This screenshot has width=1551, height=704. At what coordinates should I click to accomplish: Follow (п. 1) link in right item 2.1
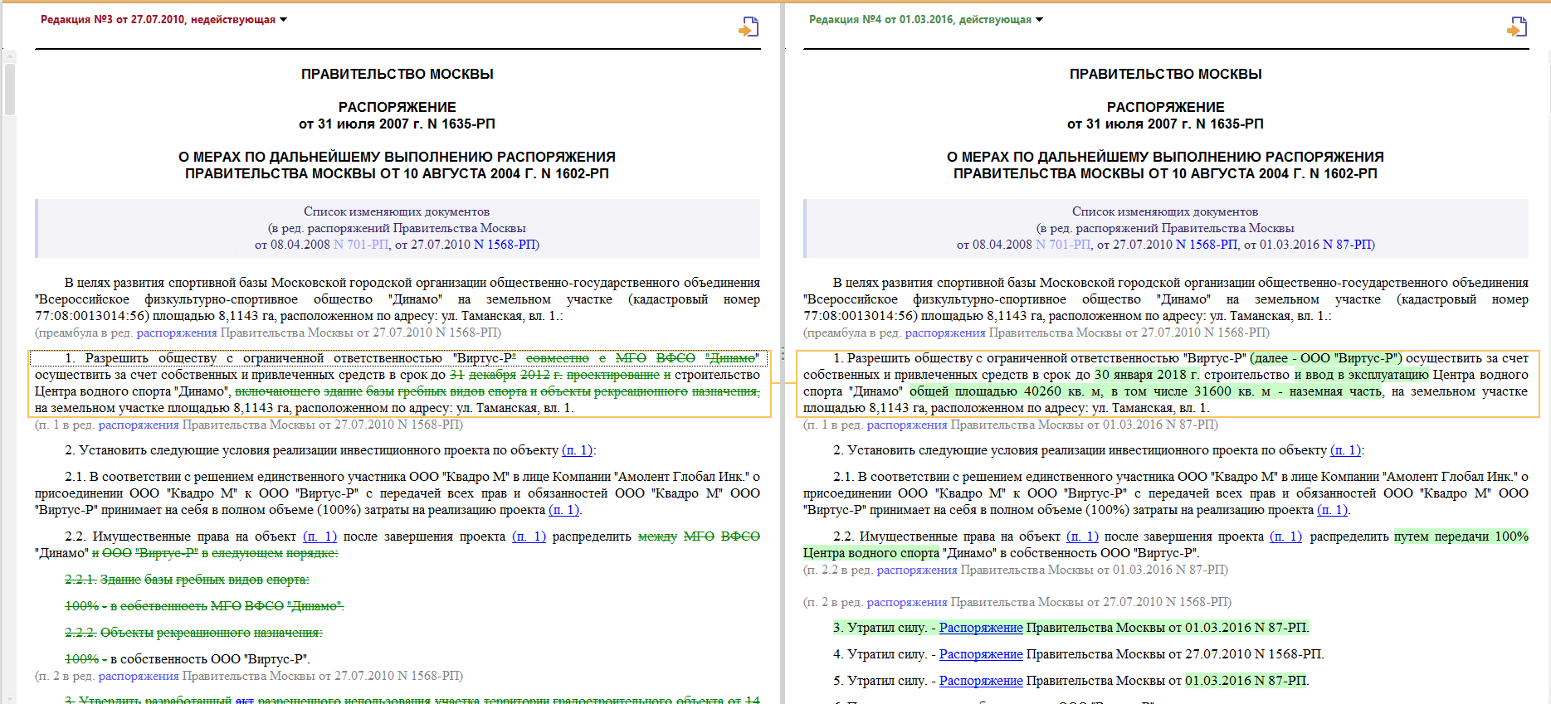point(1333,510)
